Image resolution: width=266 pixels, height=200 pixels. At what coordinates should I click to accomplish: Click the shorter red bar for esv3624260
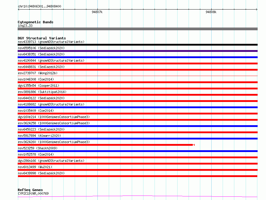coord(106,145)
